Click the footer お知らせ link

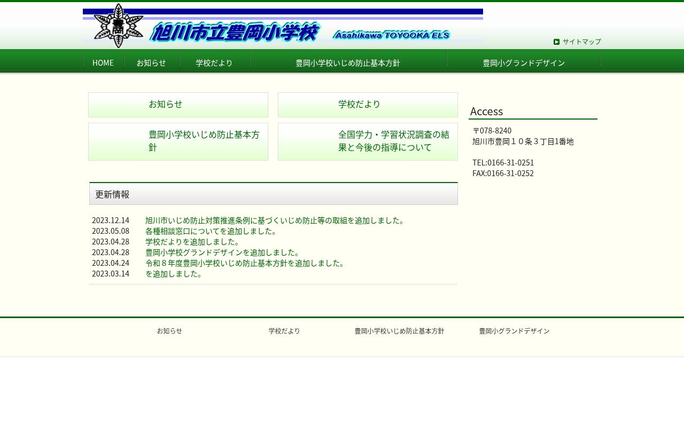click(169, 331)
